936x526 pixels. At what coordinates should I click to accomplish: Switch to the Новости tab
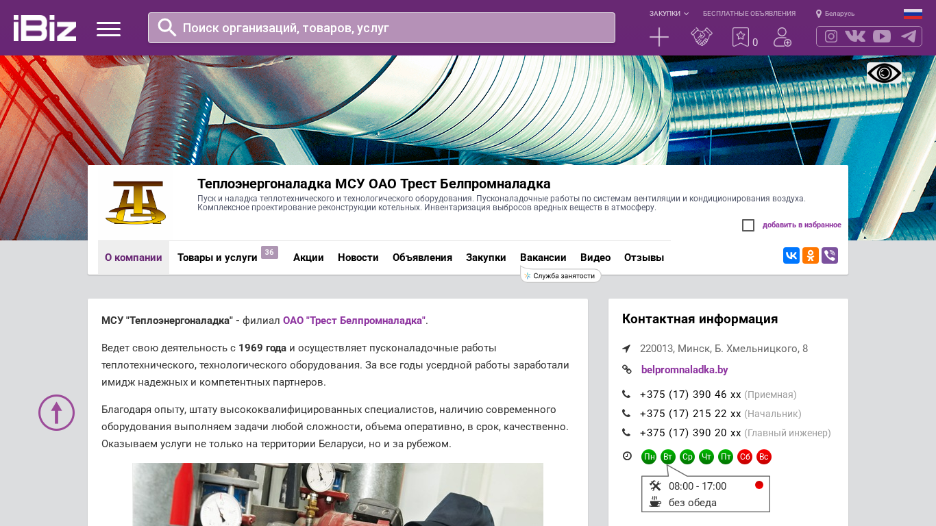point(358,258)
